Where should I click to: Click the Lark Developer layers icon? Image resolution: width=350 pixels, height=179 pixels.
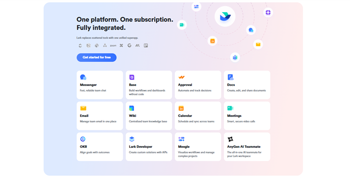pos(132,139)
